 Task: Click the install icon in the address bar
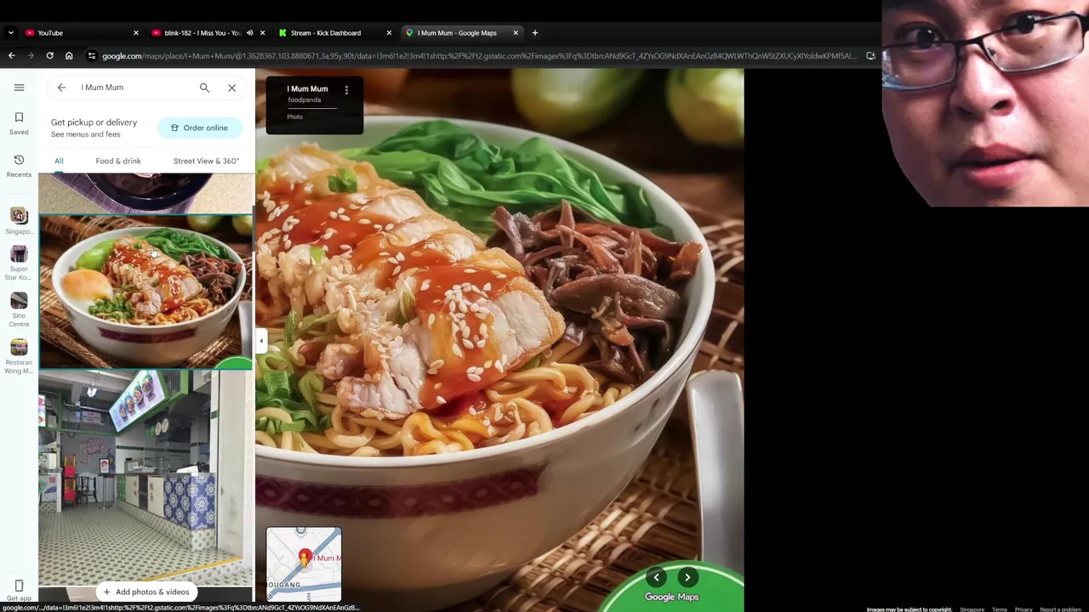(870, 56)
